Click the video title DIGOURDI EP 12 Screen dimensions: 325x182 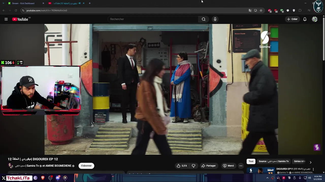click(33, 159)
